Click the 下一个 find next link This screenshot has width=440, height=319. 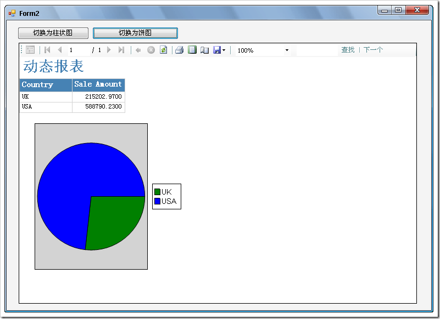click(x=373, y=49)
